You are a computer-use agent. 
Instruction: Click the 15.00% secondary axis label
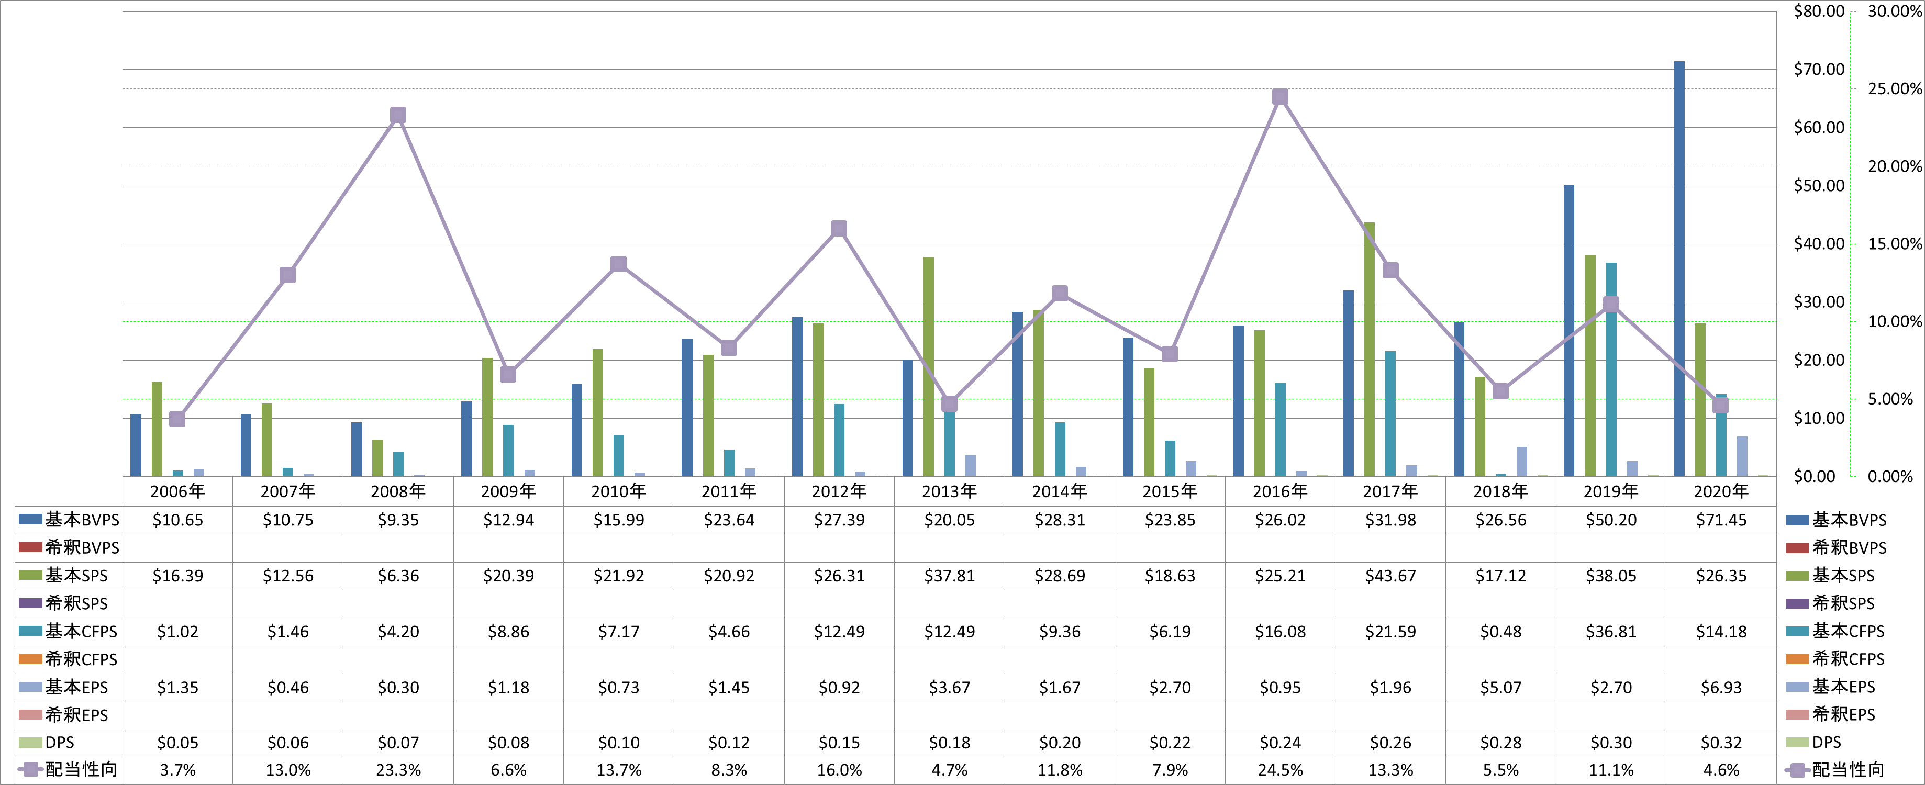1894,243
